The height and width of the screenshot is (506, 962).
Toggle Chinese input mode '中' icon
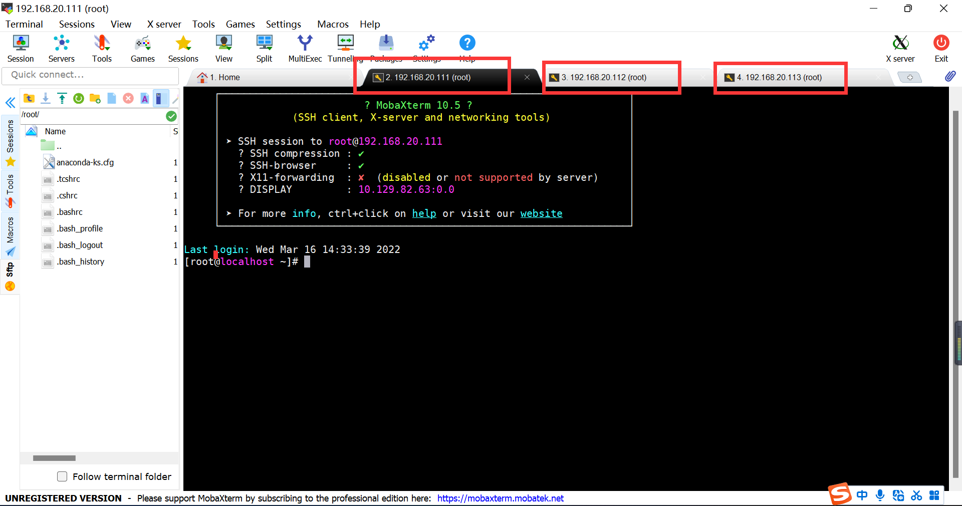[x=862, y=495]
